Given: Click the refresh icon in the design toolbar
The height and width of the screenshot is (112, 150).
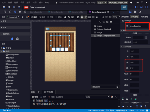Looking at the screenshot, I should (x=69, y=17).
